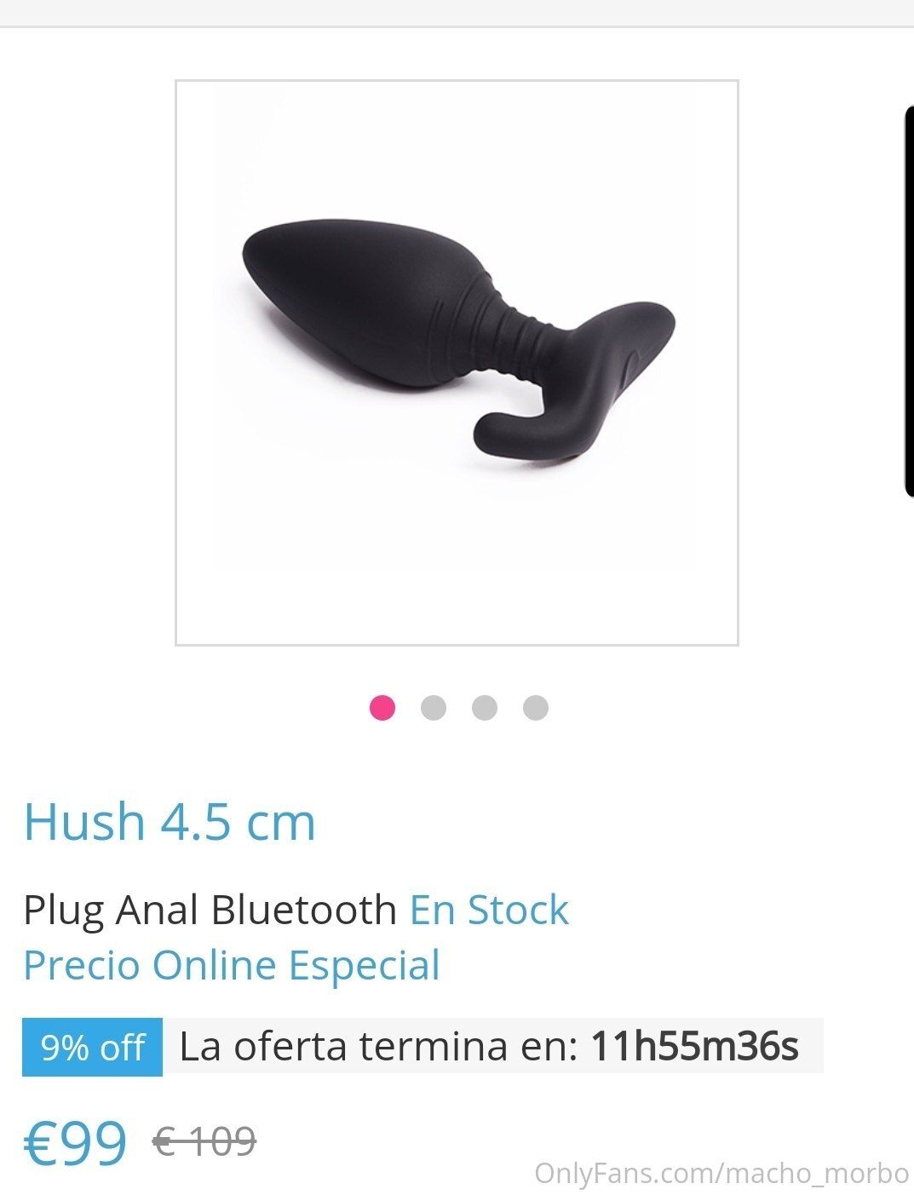The image size is (914, 1195).
Task: Select the third carousel dot
Action: coord(485,708)
